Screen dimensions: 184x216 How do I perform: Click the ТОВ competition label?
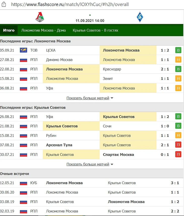[34, 50]
